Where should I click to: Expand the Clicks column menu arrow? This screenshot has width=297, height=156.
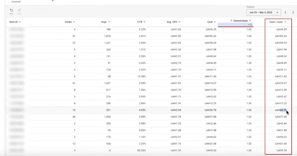pyautogui.click(x=74, y=22)
